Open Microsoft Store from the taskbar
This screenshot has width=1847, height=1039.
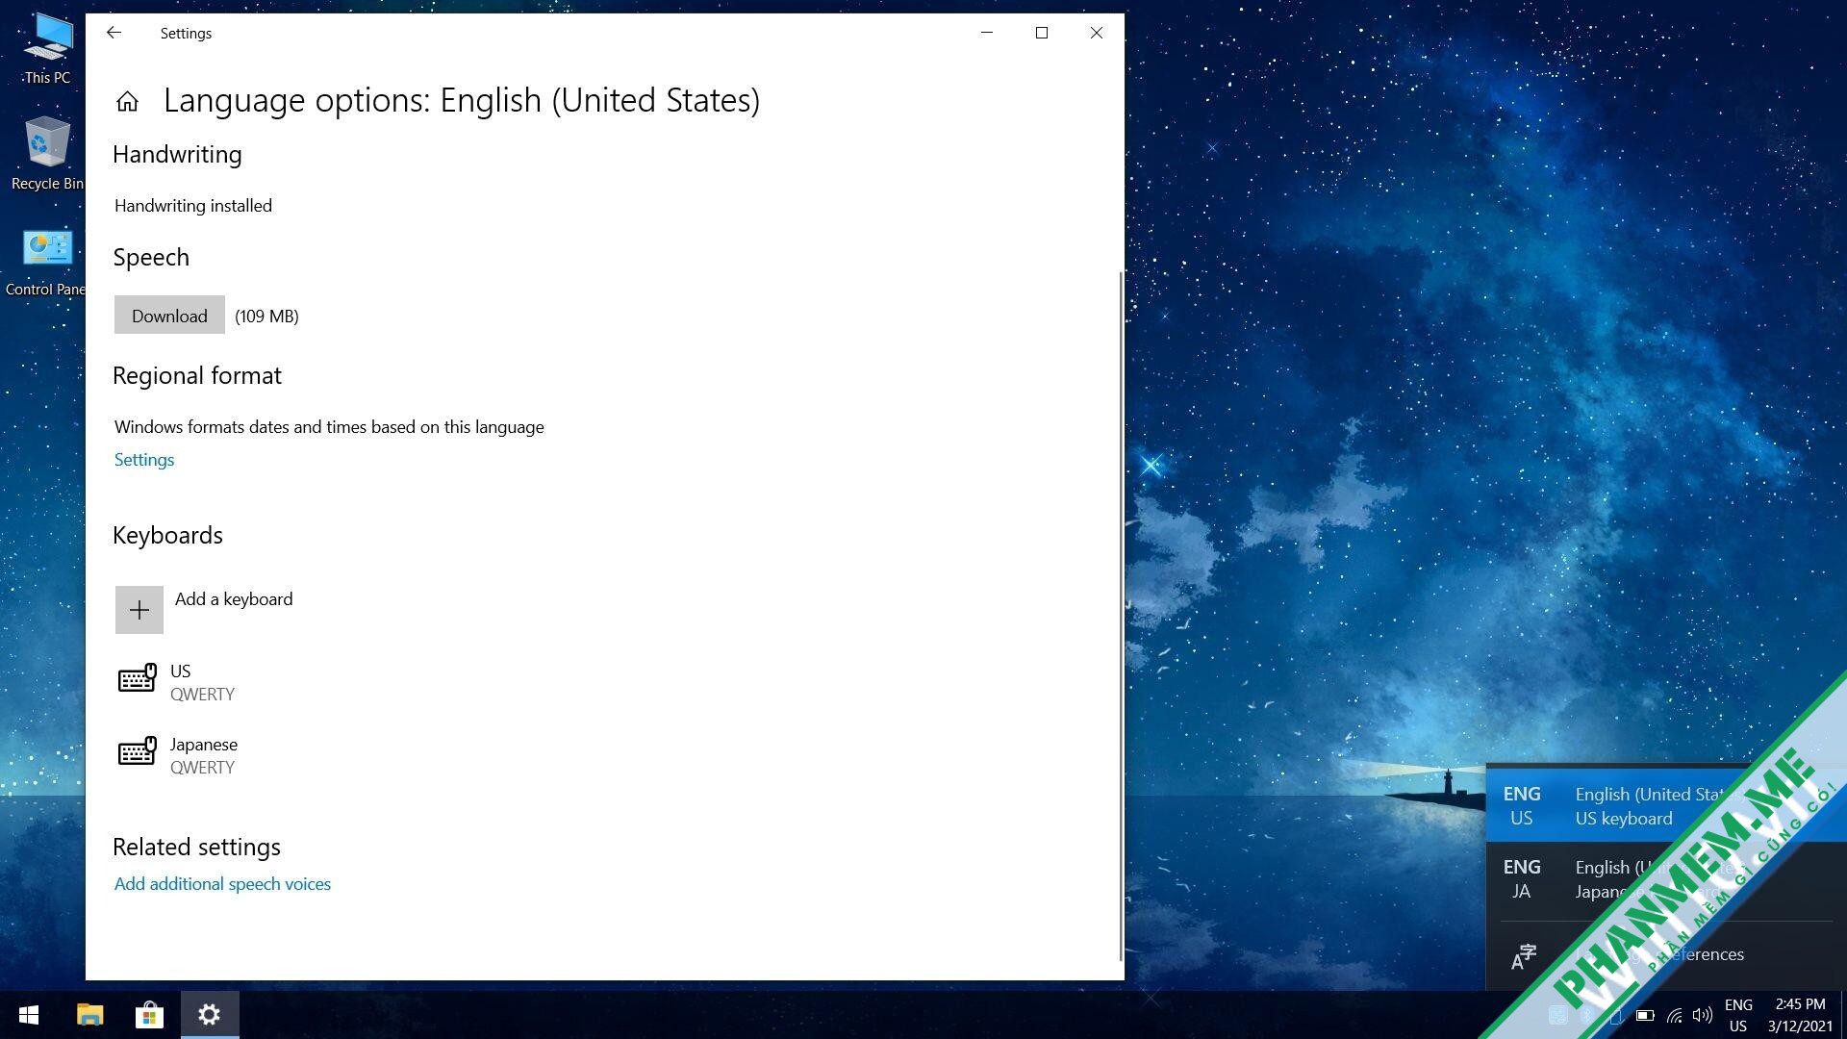pyautogui.click(x=149, y=1015)
